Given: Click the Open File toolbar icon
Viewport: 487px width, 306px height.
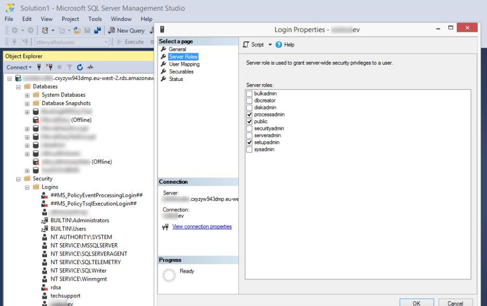Looking at the screenshot, I should [x=77, y=30].
